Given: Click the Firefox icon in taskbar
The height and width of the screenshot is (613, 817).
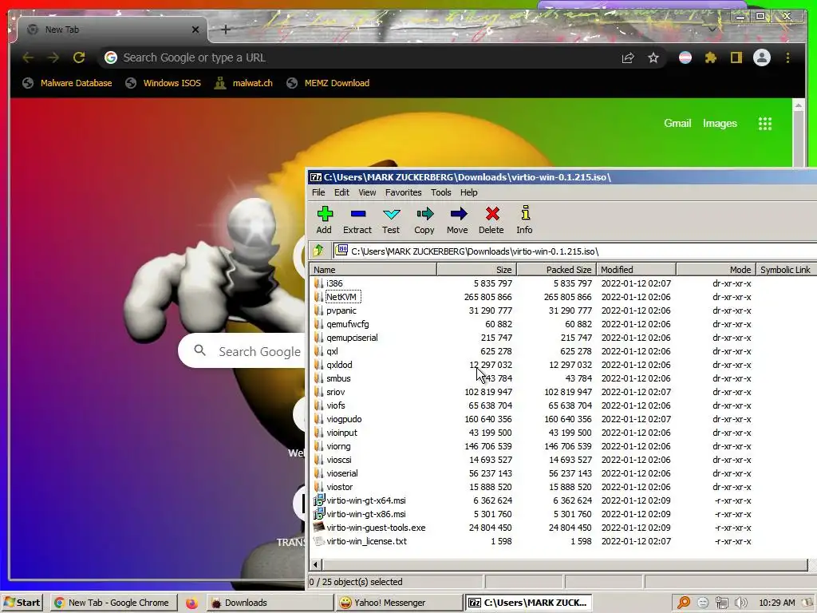Looking at the screenshot, I should [x=191, y=603].
